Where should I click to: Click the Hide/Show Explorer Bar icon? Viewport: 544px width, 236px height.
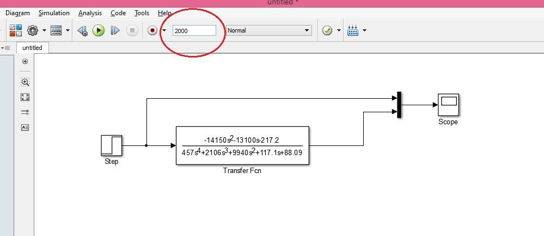click(25, 61)
